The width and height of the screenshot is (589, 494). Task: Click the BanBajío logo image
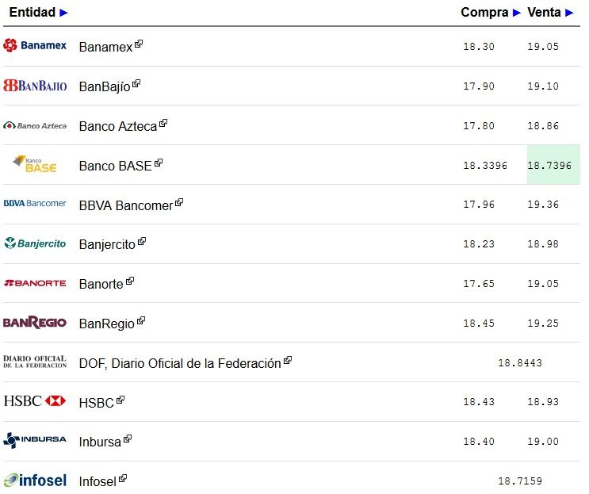(35, 86)
